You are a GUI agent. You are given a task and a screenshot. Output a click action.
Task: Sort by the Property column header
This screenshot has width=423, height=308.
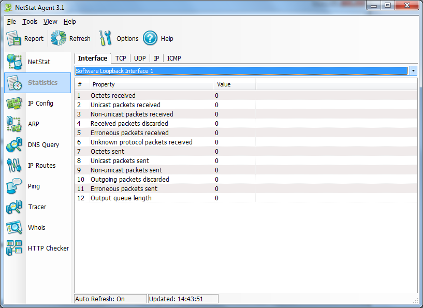152,84
